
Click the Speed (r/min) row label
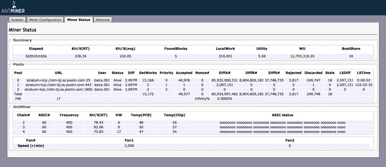[31, 146]
